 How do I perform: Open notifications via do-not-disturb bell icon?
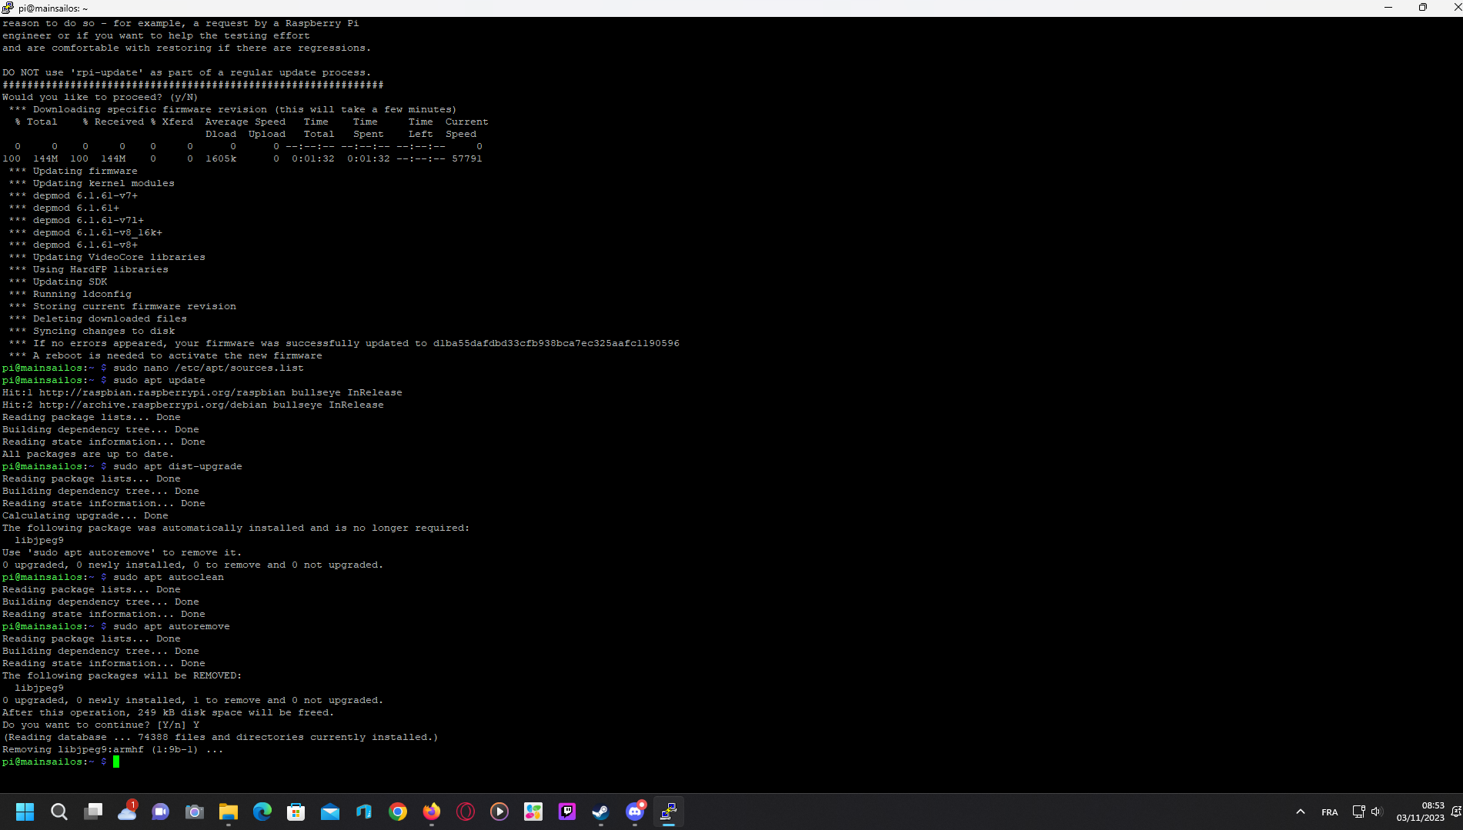pos(1455,812)
